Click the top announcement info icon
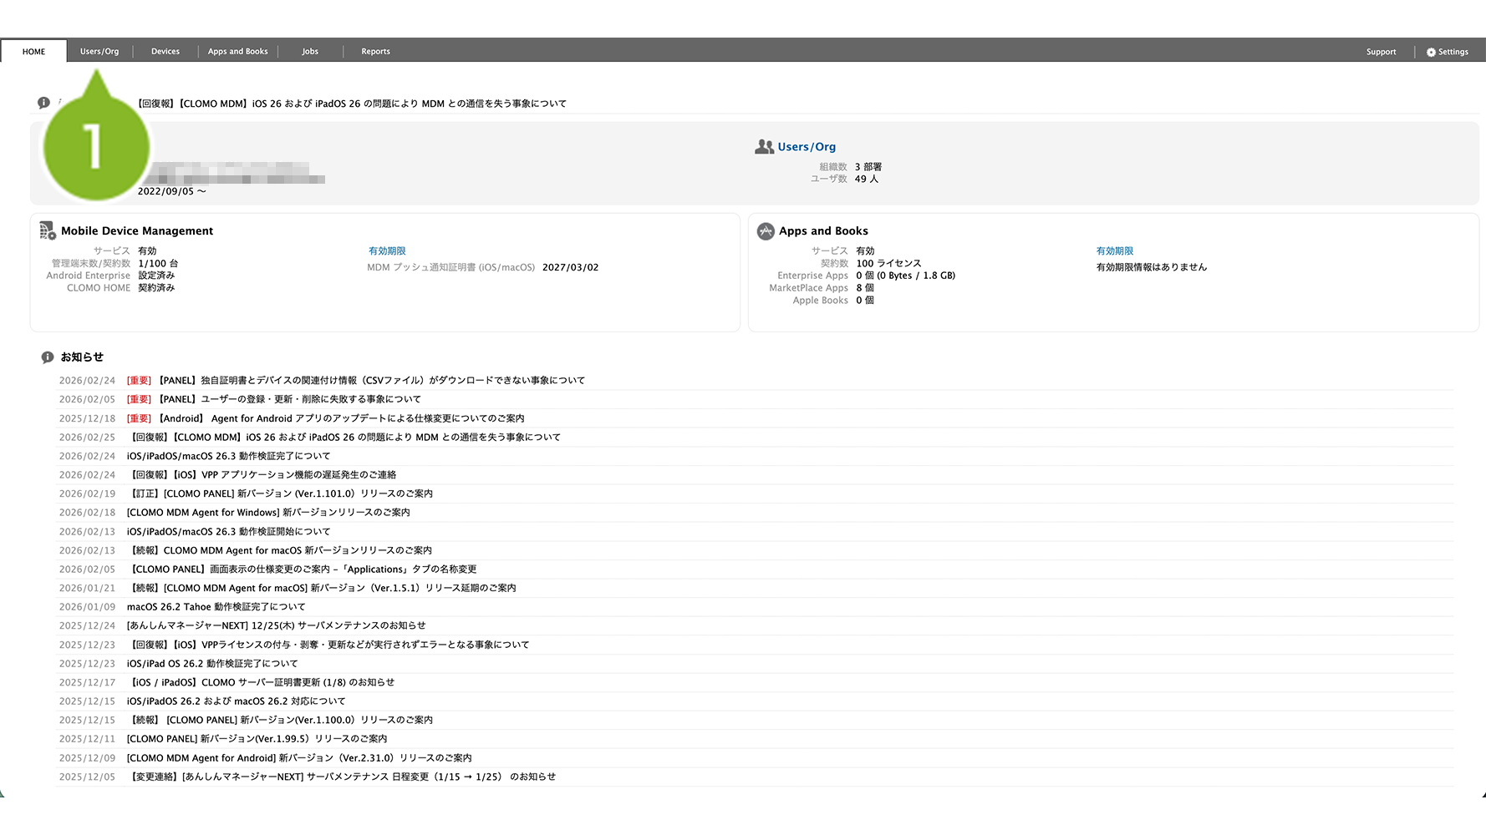This screenshot has height=835, width=1486. coord(43,103)
